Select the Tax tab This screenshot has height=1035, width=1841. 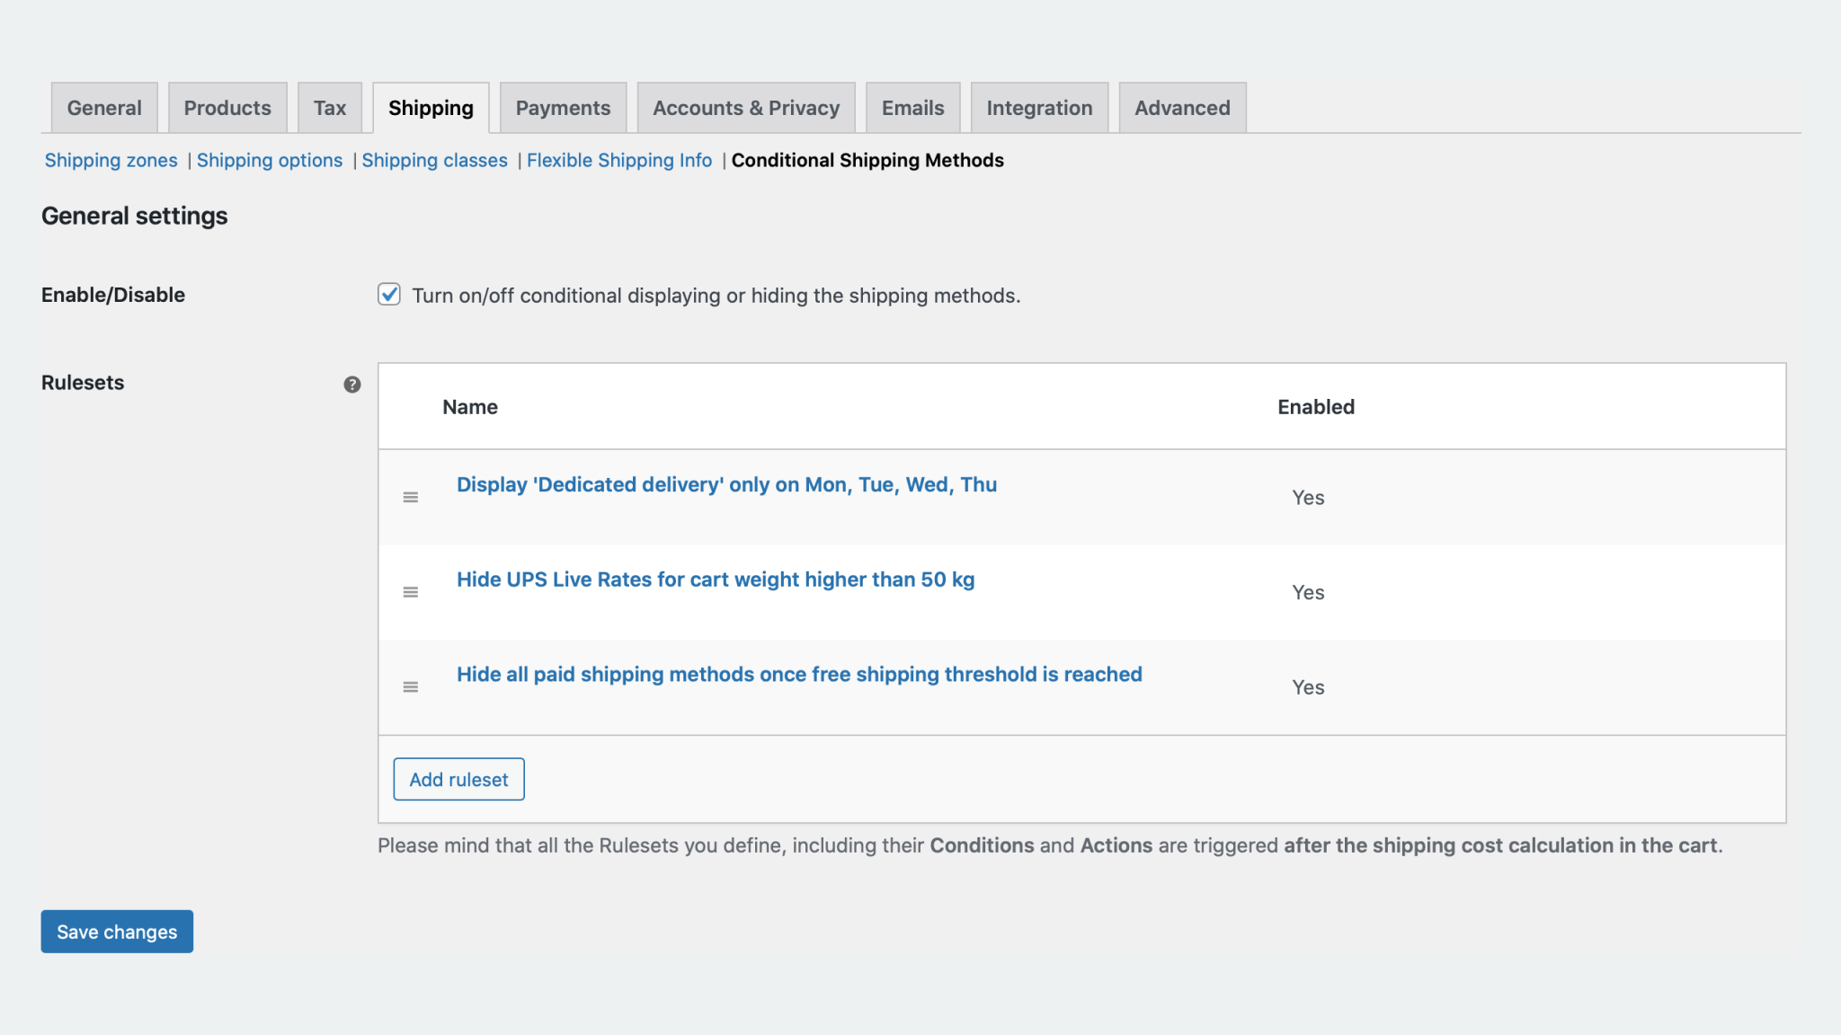click(330, 107)
